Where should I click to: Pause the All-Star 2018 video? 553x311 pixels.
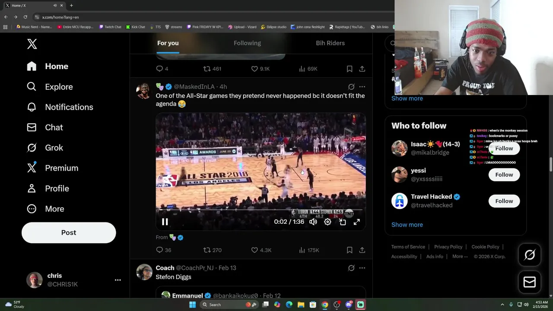coord(165,222)
